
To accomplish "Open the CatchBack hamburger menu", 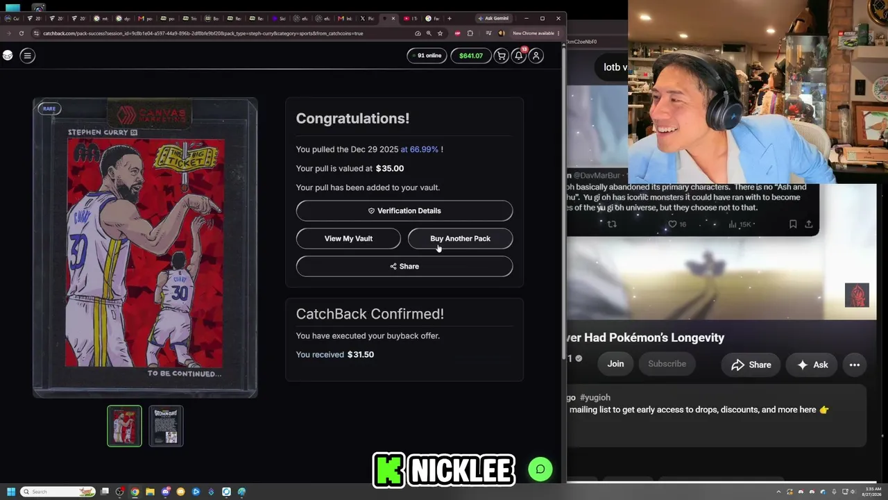I will pos(27,56).
